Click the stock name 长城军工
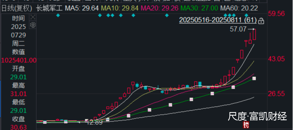 tap(49, 8)
